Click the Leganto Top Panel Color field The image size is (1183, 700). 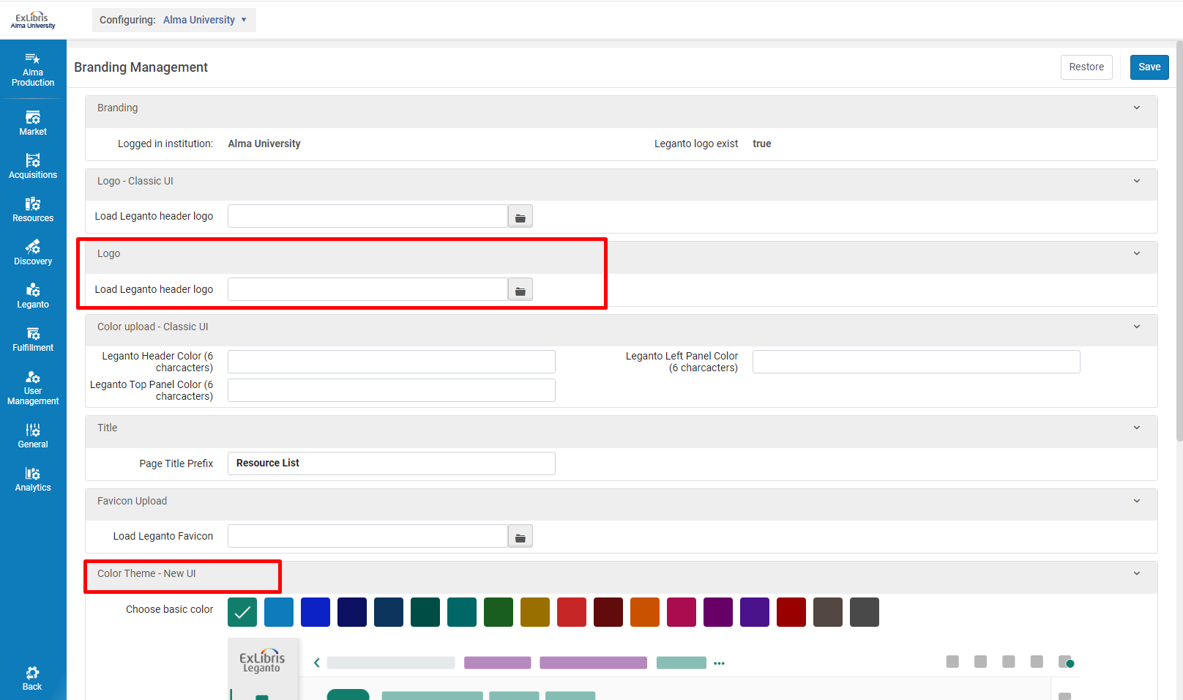[392, 390]
